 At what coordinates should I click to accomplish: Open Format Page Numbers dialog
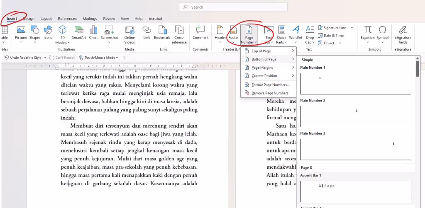click(269, 85)
